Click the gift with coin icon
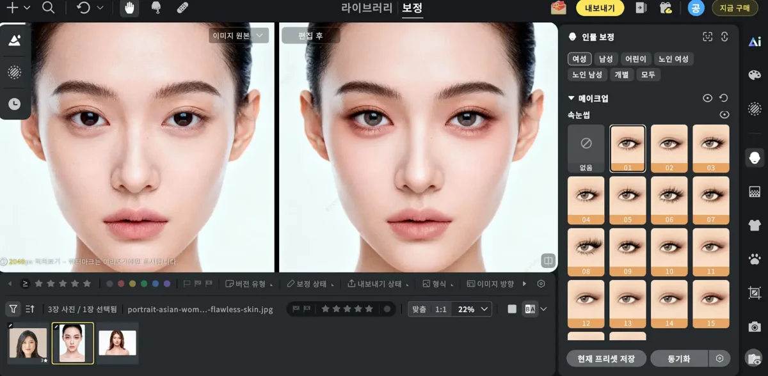Image resolution: width=768 pixels, height=376 pixels. point(666,8)
